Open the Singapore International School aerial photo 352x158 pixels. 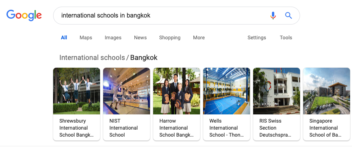pos(327,91)
